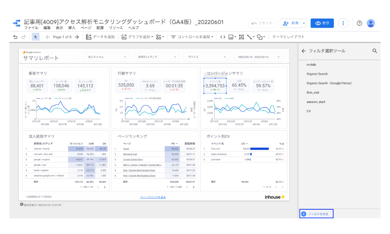Open グラフを追加 chart dropdown

137,37
